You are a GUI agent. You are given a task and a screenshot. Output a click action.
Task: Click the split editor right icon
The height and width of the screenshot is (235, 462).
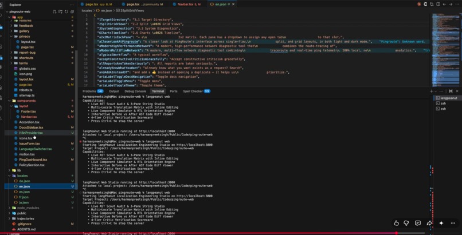[x=438, y=4]
